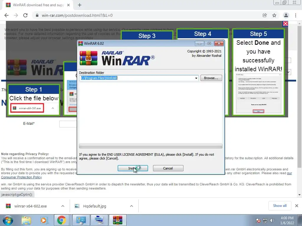Click the address bar URL
Screen dimensions: 302x226
77,15
